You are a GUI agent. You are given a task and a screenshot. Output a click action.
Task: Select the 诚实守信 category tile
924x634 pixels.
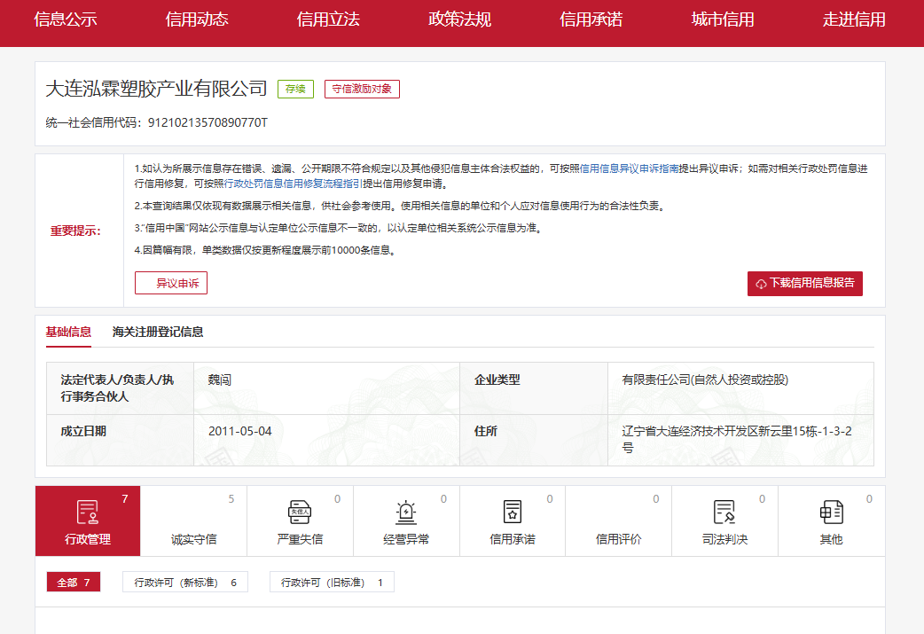coord(193,521)
